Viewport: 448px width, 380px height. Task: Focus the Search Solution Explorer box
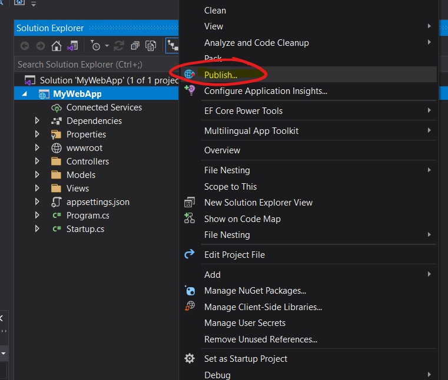(97, 65)
